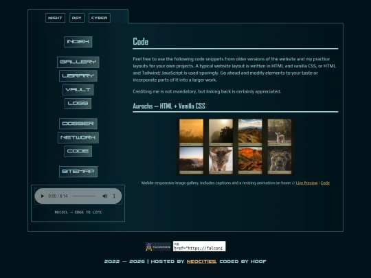The width and height of the screenshot is (371, 278).
Task: Click the Aurochs gallery preview image
Action: (x=235, y=147)
